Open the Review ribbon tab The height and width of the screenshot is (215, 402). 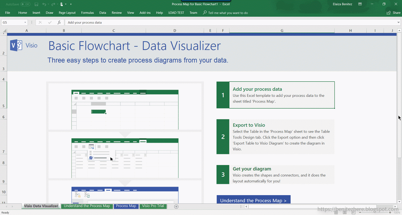pos(117,13)
